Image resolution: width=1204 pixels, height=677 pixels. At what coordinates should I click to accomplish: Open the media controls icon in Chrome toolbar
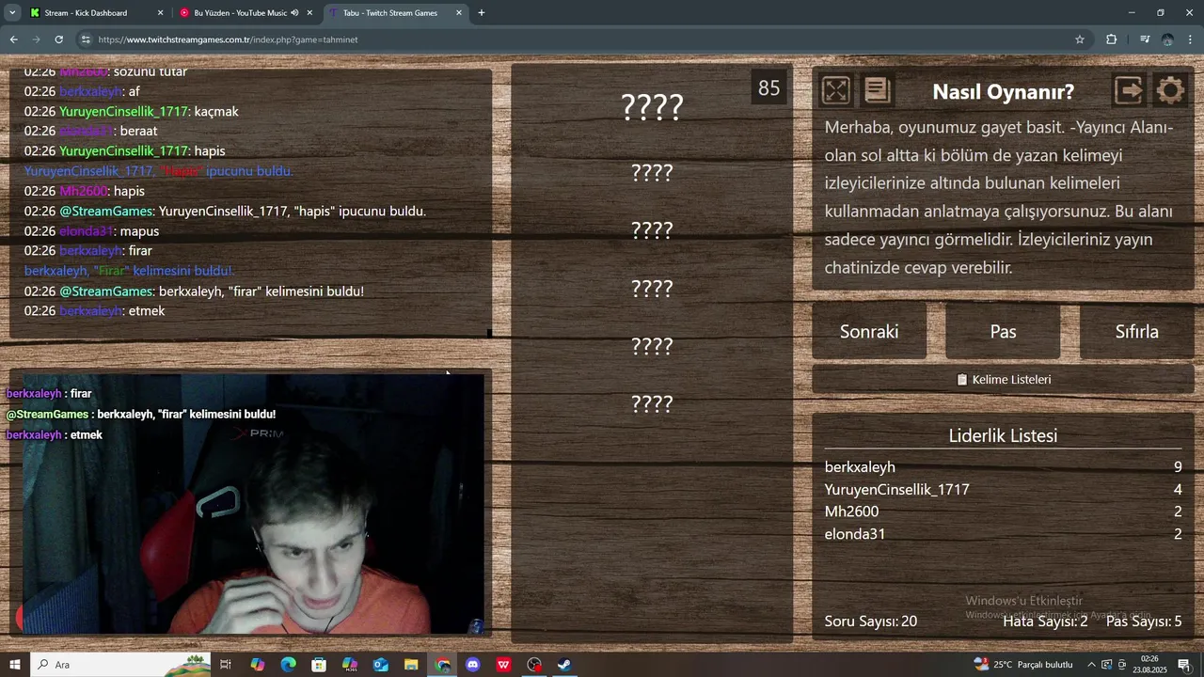[x=1145, y=39]
